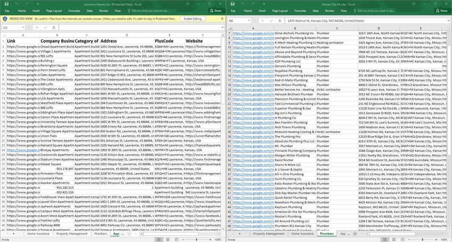Click Select All corner in Lawrence Kansas grid
This screenshot has width=452, height=242.
[3, 35]
